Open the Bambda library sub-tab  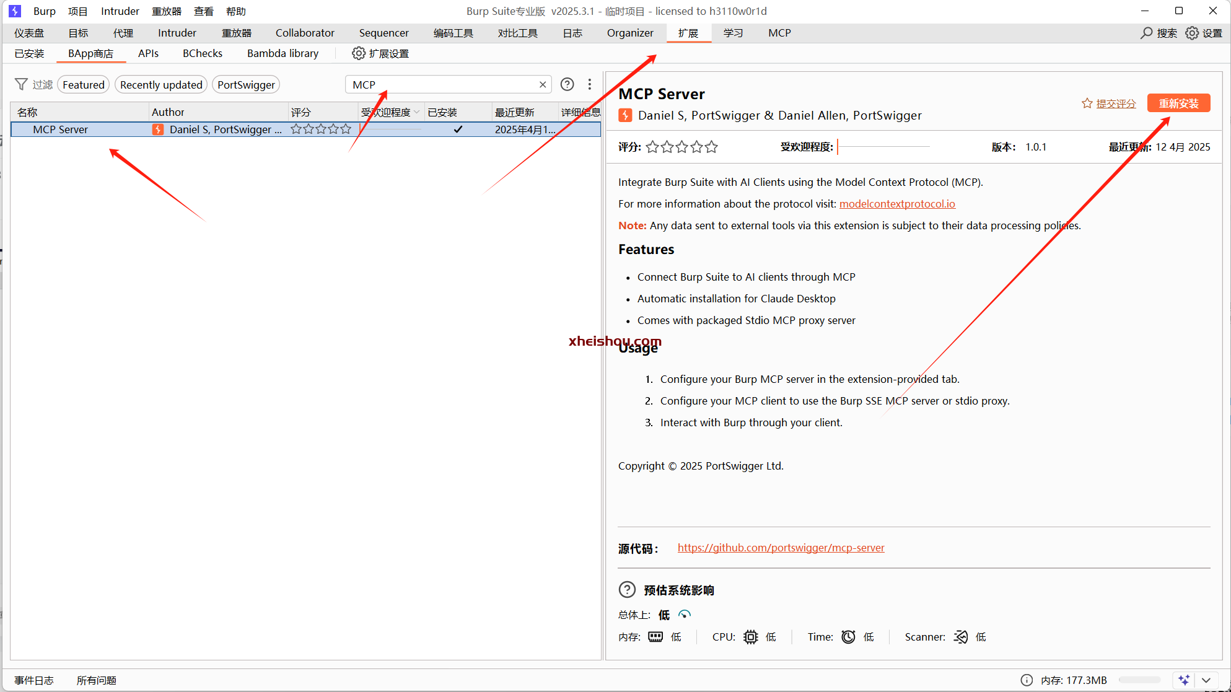[x=283, y=53]
